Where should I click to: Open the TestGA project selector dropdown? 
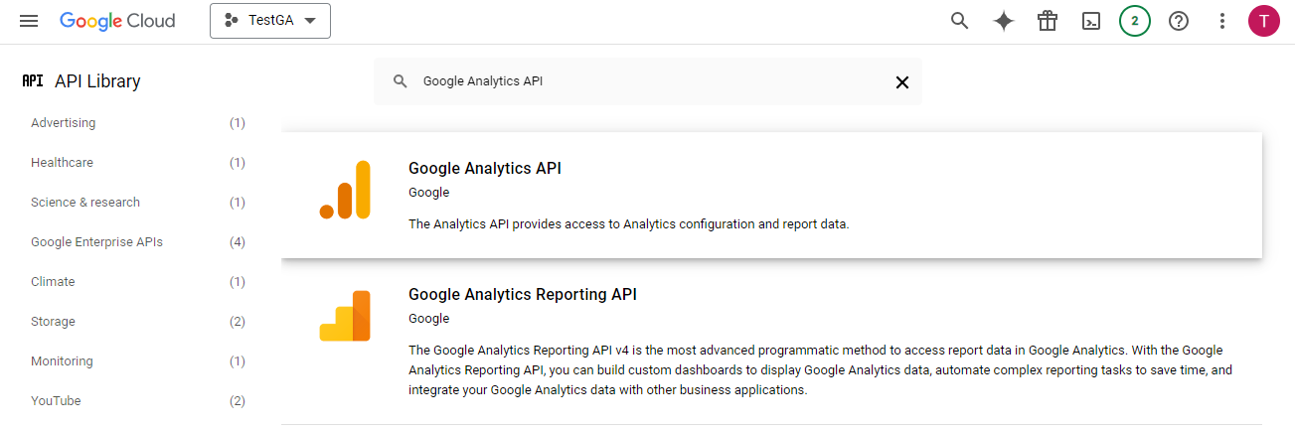click(270, 21)
